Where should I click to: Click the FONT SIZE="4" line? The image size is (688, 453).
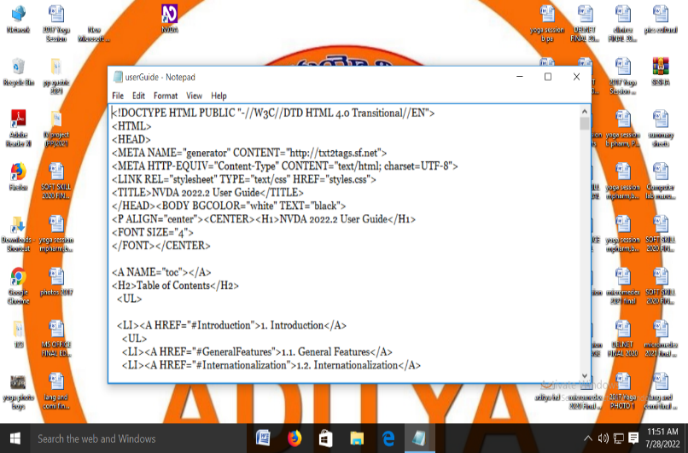point(153,232)
